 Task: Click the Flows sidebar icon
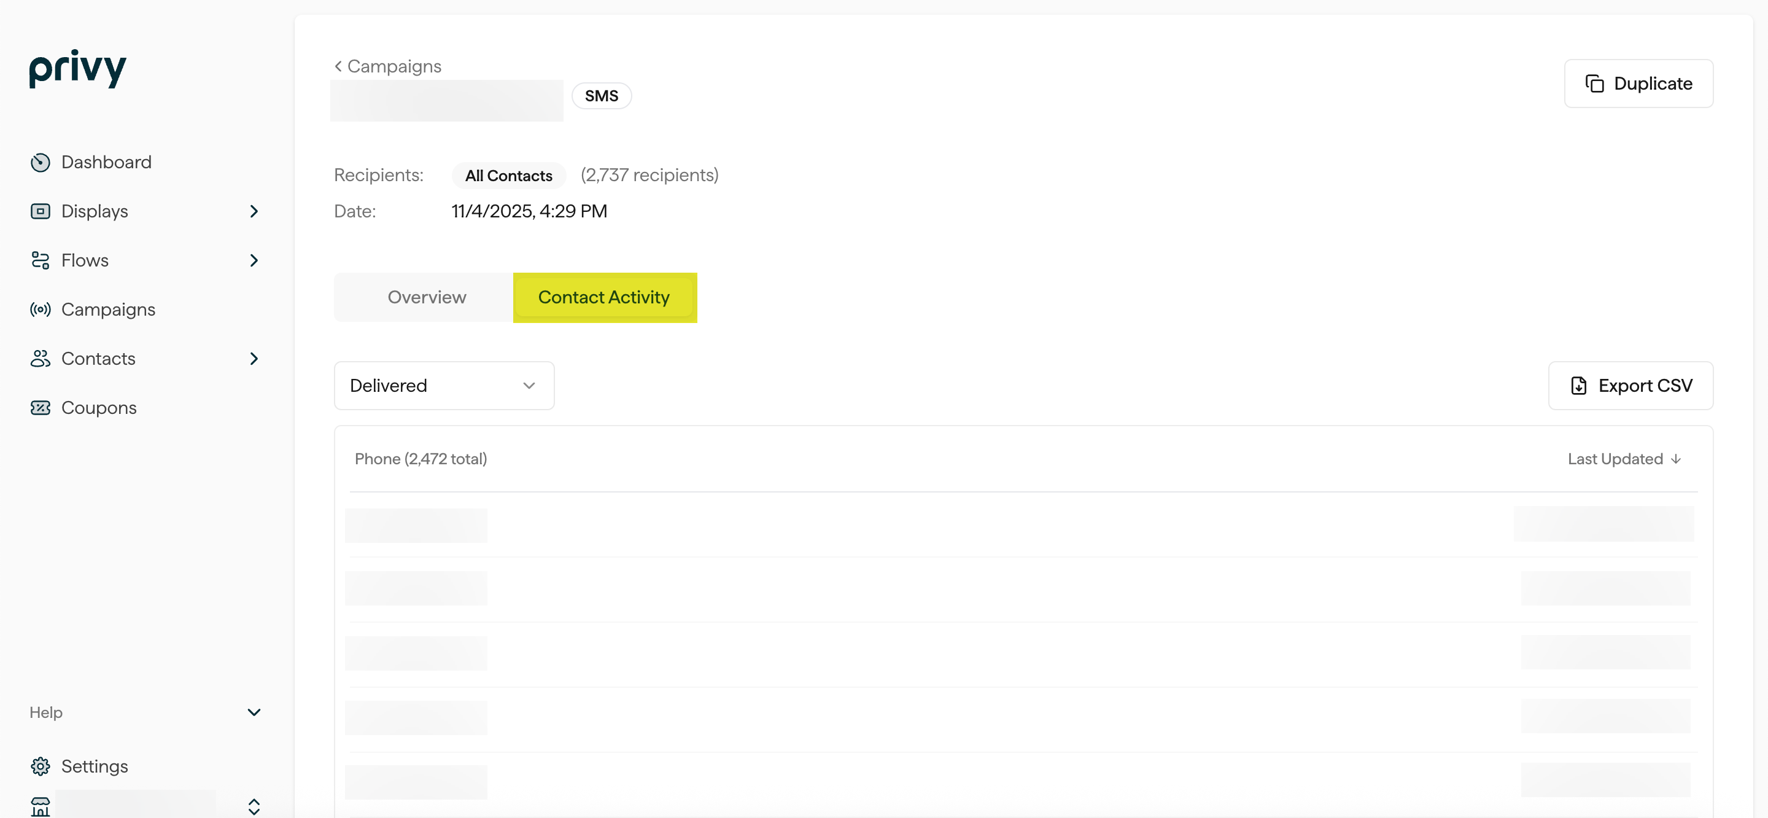(x=41, y=260)
